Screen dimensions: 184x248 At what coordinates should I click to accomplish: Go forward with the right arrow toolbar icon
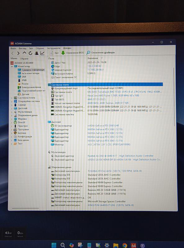tap(18, 53)
